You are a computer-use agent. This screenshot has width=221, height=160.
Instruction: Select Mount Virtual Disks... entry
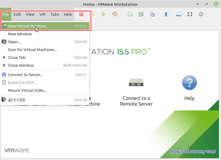coord(44,90)
